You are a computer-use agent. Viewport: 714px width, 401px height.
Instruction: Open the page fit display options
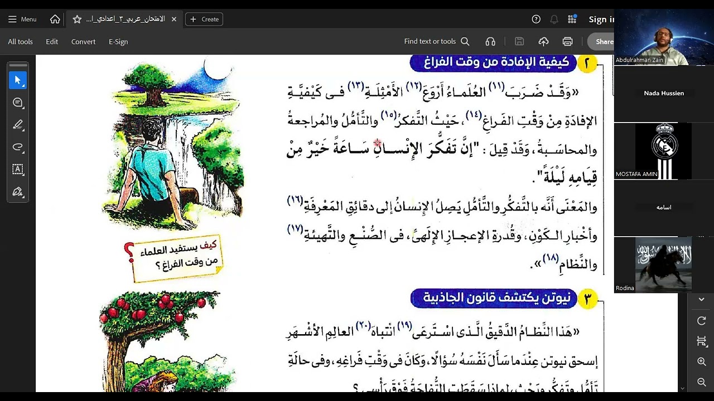point(701,341)
